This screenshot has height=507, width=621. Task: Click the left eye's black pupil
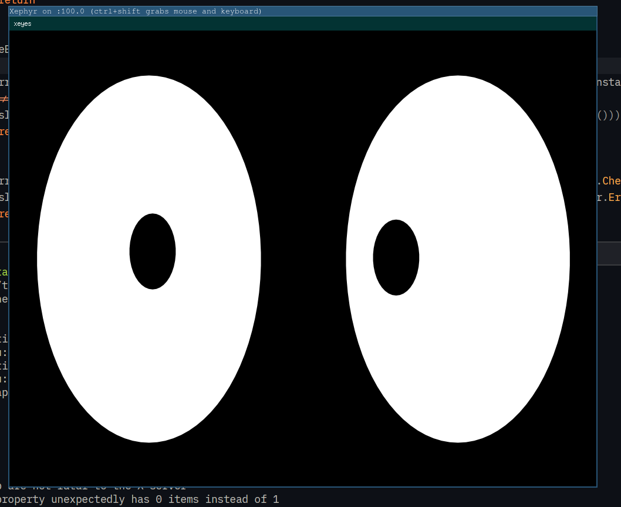[x=153, y=251]
